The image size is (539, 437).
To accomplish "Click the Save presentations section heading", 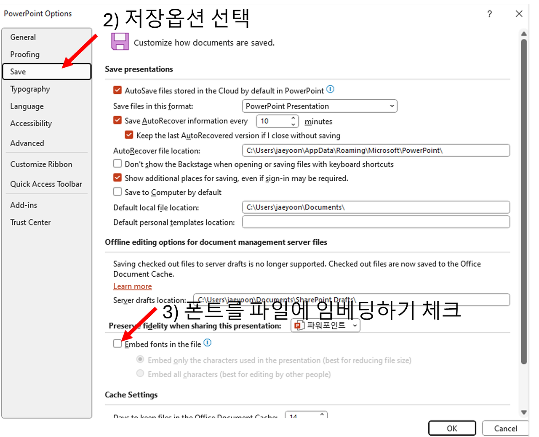I will click(x=139, y=69).
